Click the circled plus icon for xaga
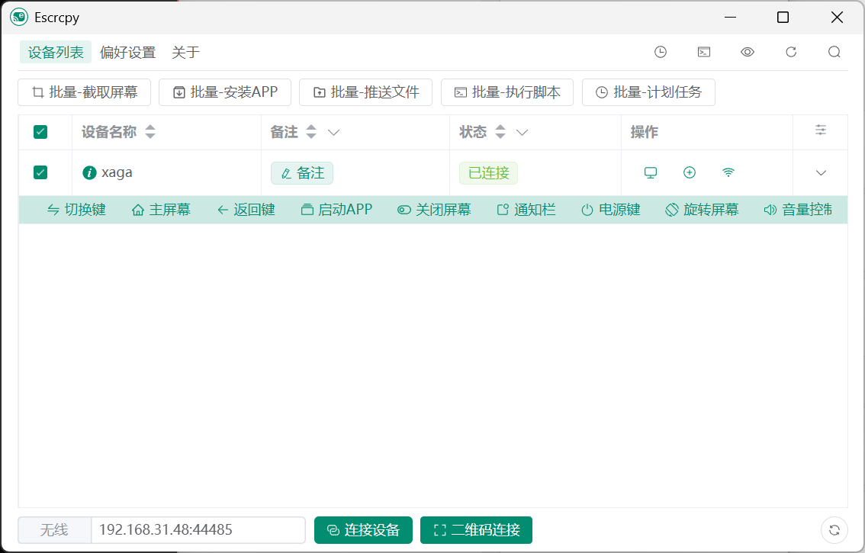865x553 pixels. (690, 172)
